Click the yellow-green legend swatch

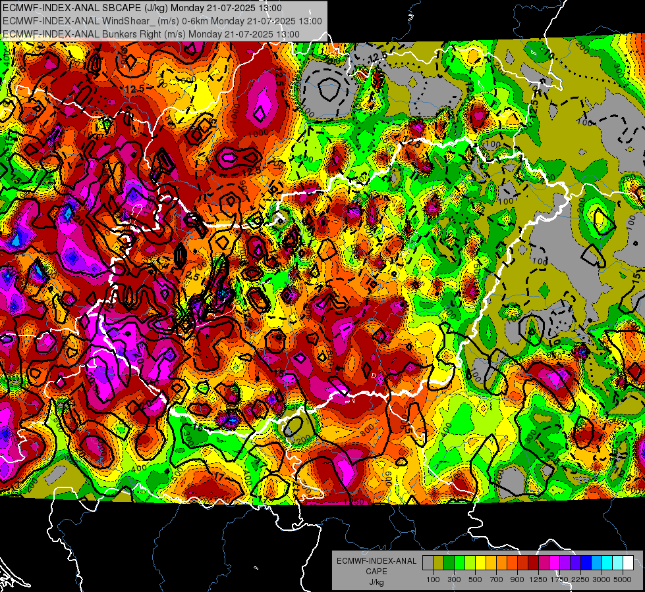click(470, 563)
